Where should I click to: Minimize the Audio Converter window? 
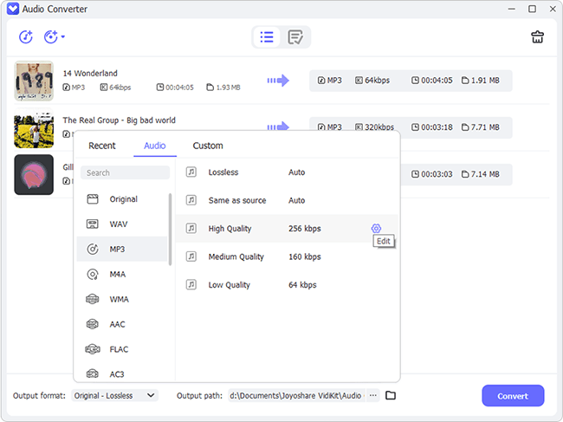click(x=511, y=9)
